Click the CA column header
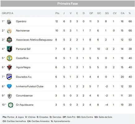Viewport: 135px width, 124px height. pos(123,13)
